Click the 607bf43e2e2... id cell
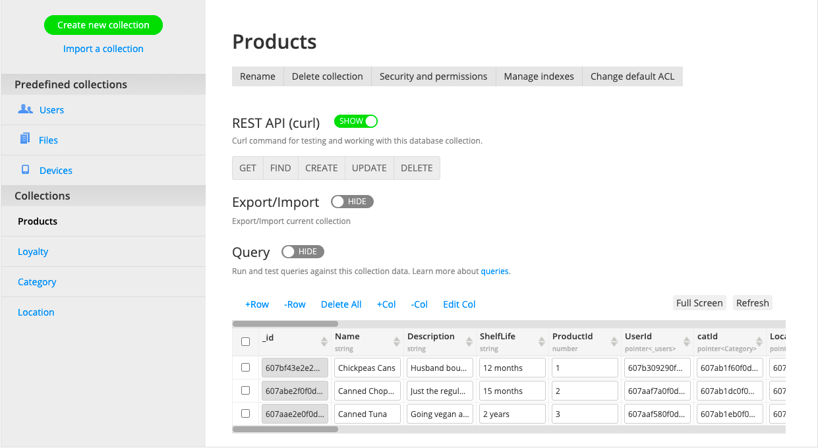The height and width of the screenshot is (448, 818). (x=295, y=368)
